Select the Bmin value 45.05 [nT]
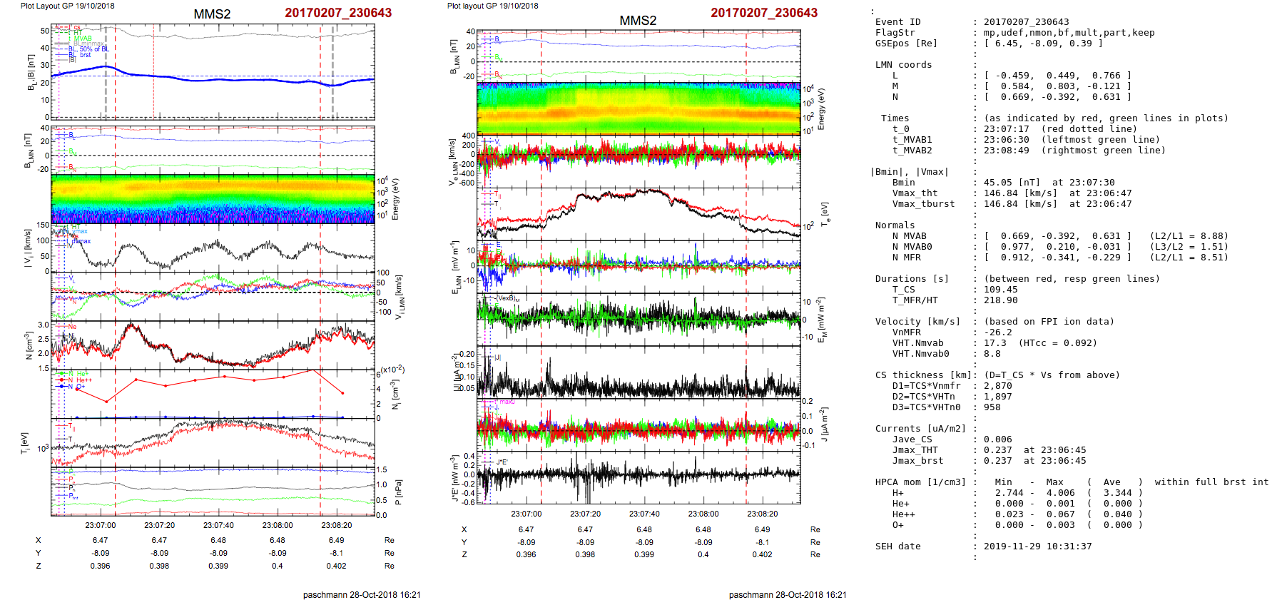Viewport: 1287px width, 600px height. click(1012, 183)
